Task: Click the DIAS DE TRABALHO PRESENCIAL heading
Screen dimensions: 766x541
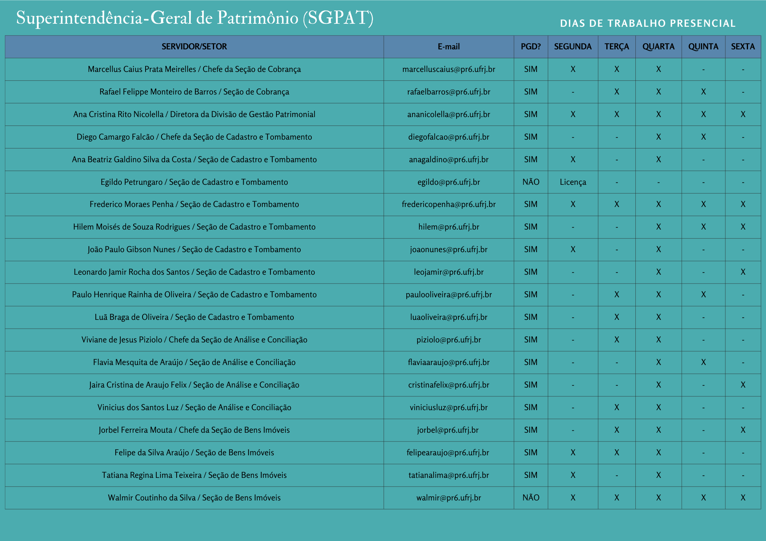Action: [x=648, y=23]
